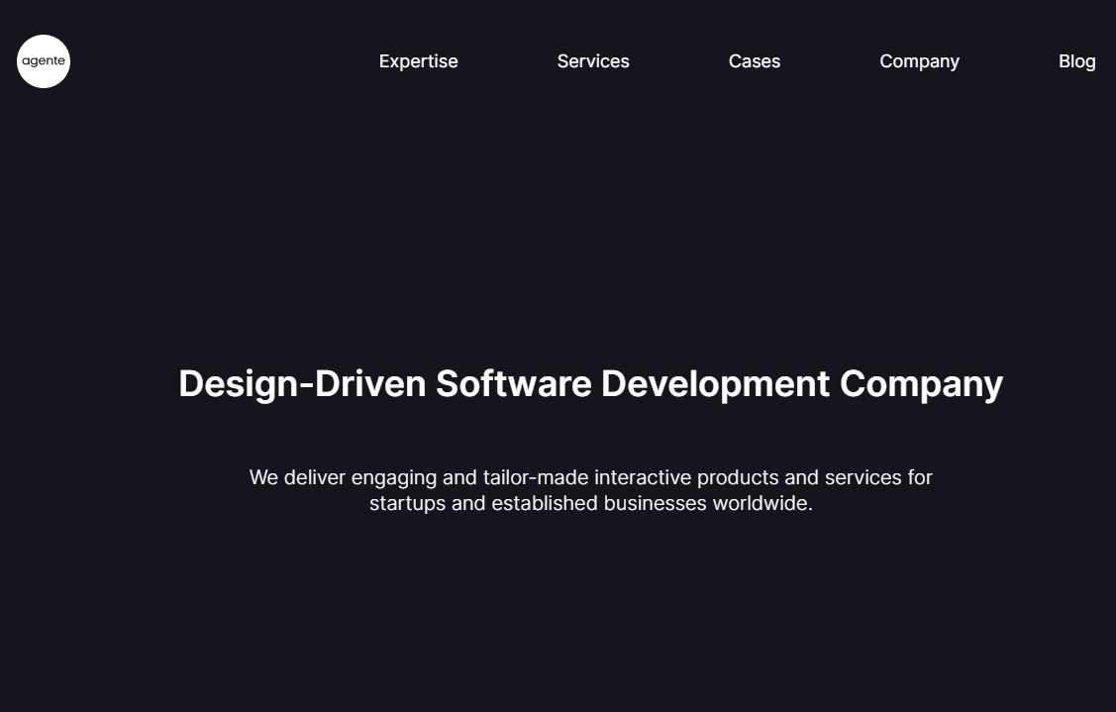
Task: Click the agente round logo
Action: coord(44,61)
